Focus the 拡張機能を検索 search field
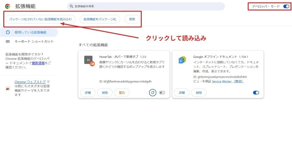 [x=146, y=6]
